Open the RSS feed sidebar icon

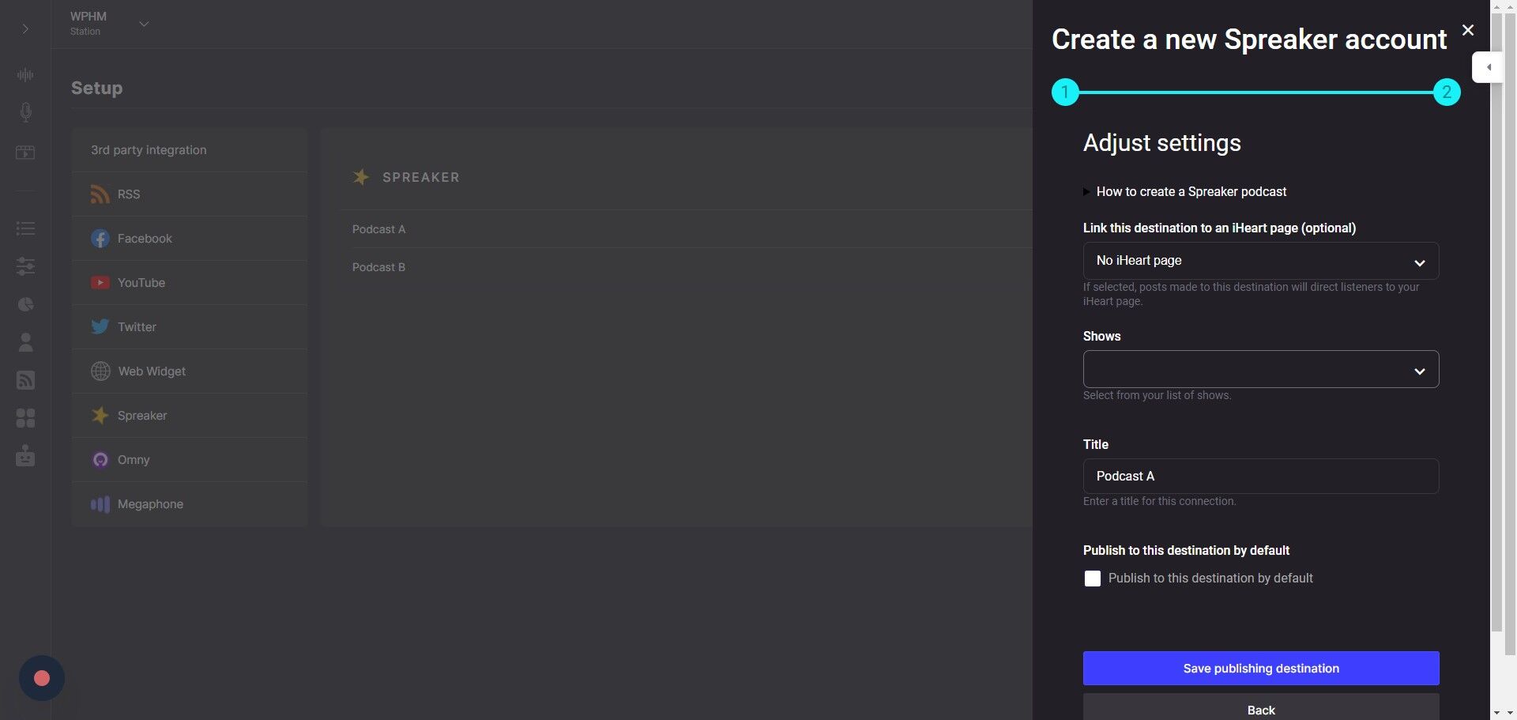point(25,380)
